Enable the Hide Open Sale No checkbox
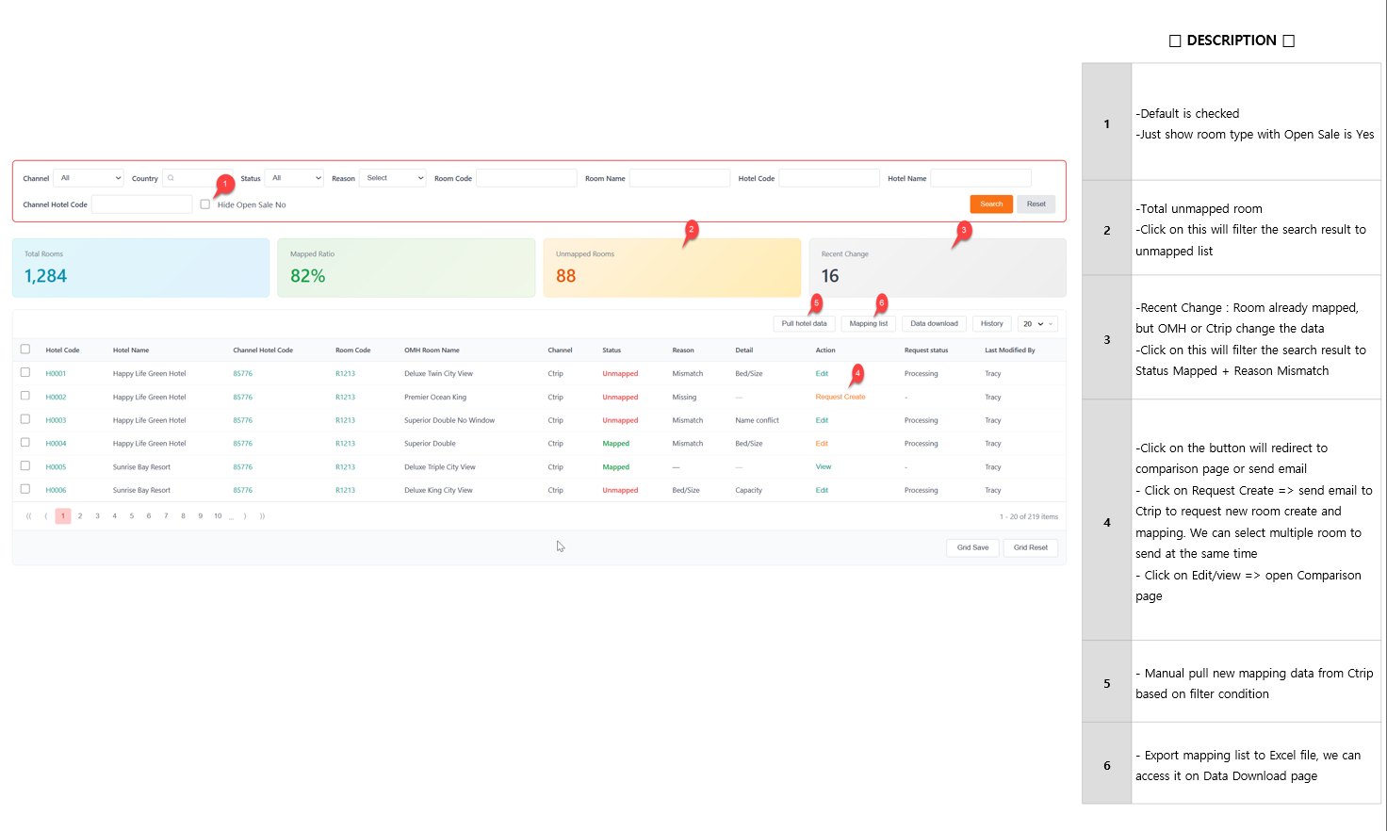This screenshot has height=831, width=1387. 204,204
